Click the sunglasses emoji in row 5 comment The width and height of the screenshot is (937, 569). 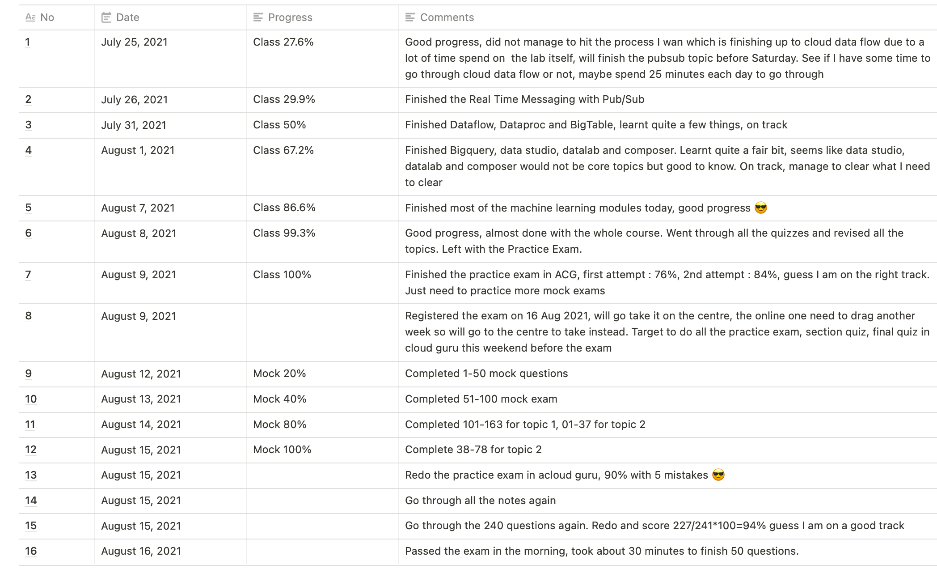[760, 208]
